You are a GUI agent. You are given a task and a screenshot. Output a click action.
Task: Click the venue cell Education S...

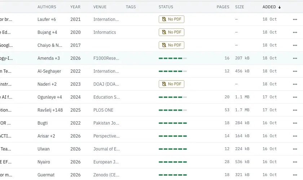coord(106,97)
